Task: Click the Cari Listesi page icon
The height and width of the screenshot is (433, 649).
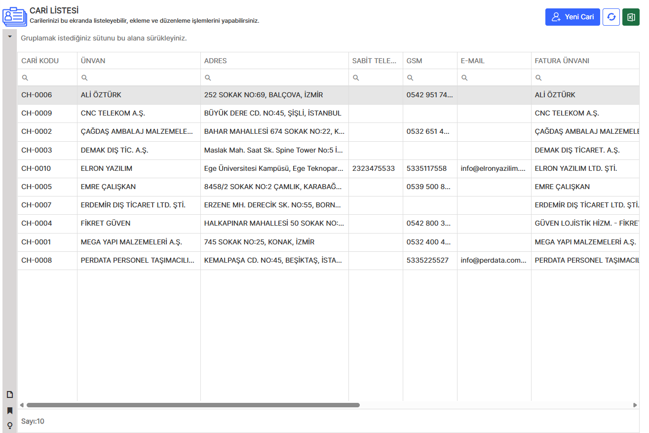Action: point(15,17)
